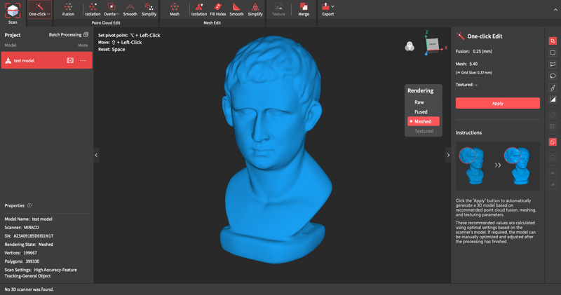The image size is (561, 295).
Task: Collapse the right One-click Edit panel
Action: pyautogui.click(x=448, y=155)
